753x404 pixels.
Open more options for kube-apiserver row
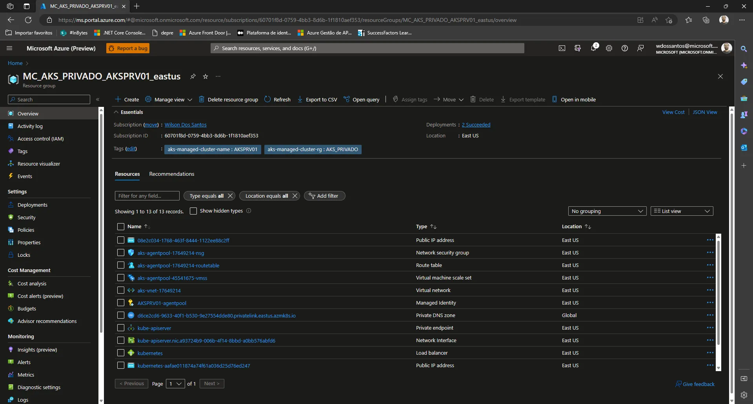pos(710,328)
